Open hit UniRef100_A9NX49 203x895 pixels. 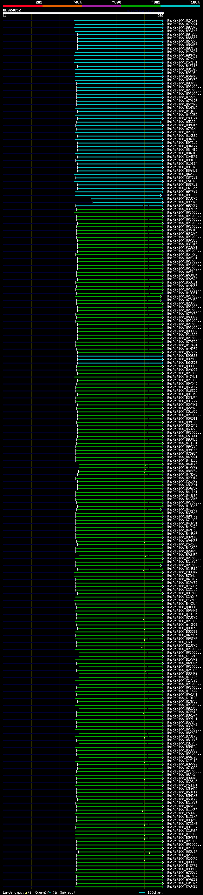click(182, 55)
